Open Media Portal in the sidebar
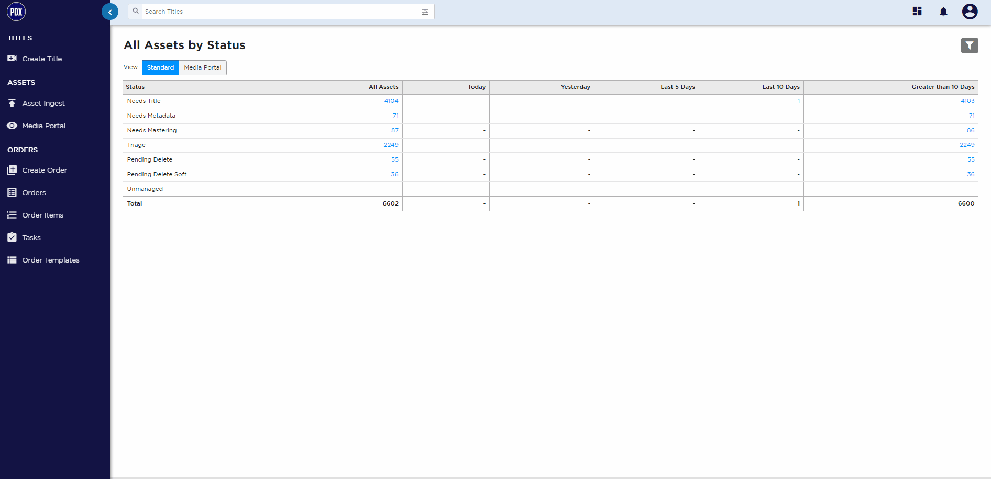 (44, 126)
